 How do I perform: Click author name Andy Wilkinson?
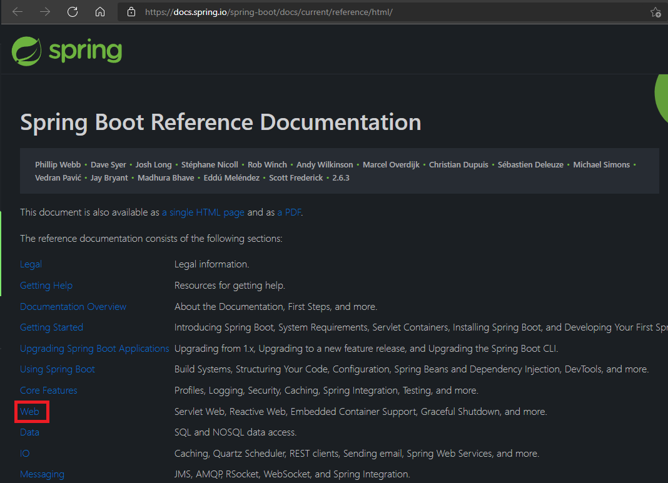pyautogui.click(x=325, y=165)
